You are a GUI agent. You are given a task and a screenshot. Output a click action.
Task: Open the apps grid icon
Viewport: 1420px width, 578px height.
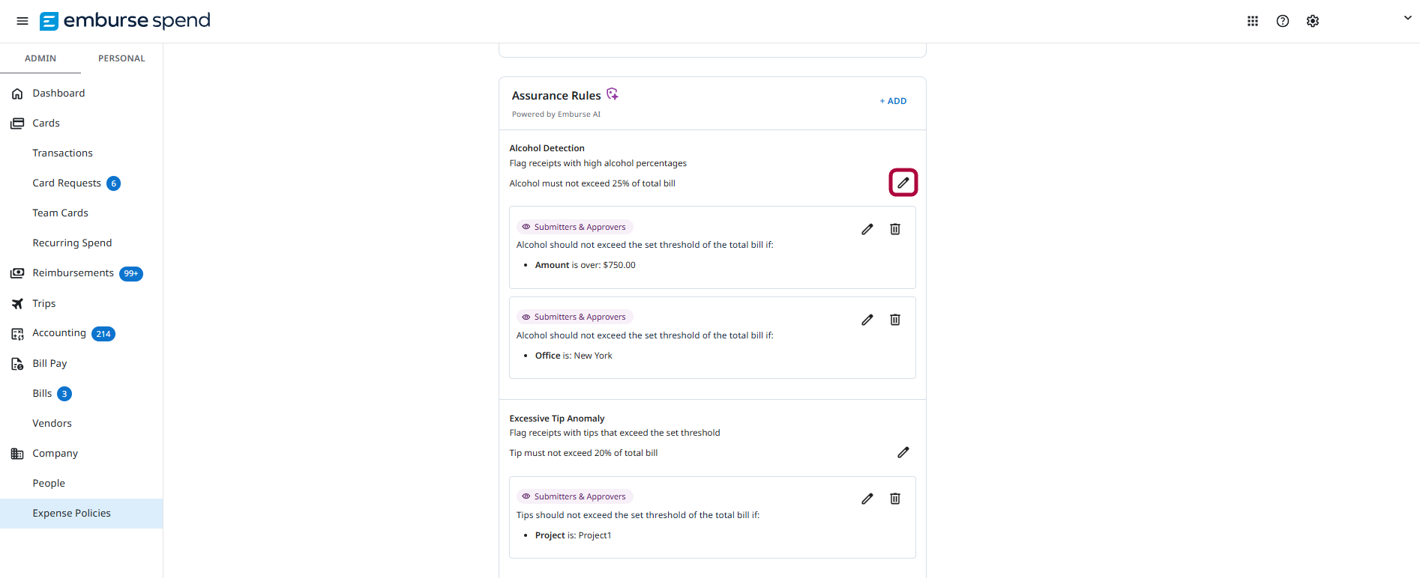[x=1253, y=21]
